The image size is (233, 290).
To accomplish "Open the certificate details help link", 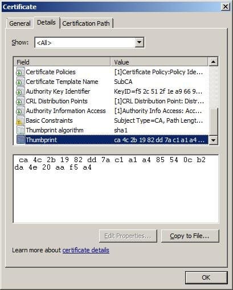I will click(86, 250).
